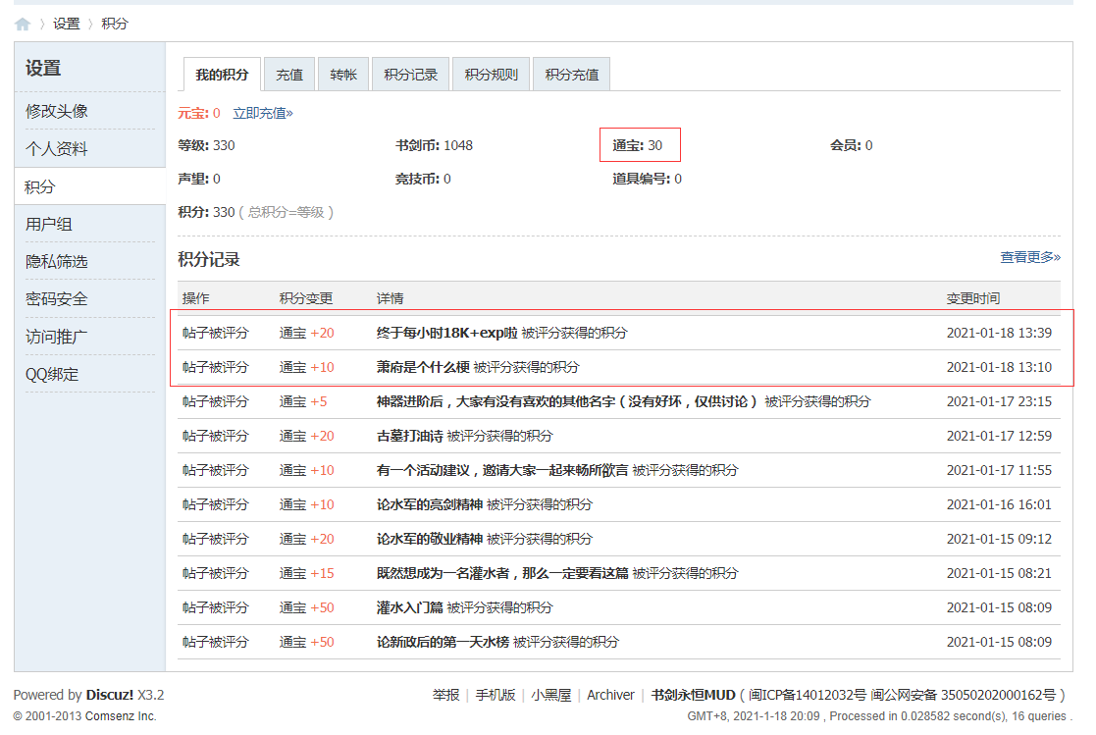Switch to the 充值 tab
The image size is (1096, 735).
[289, 75]
